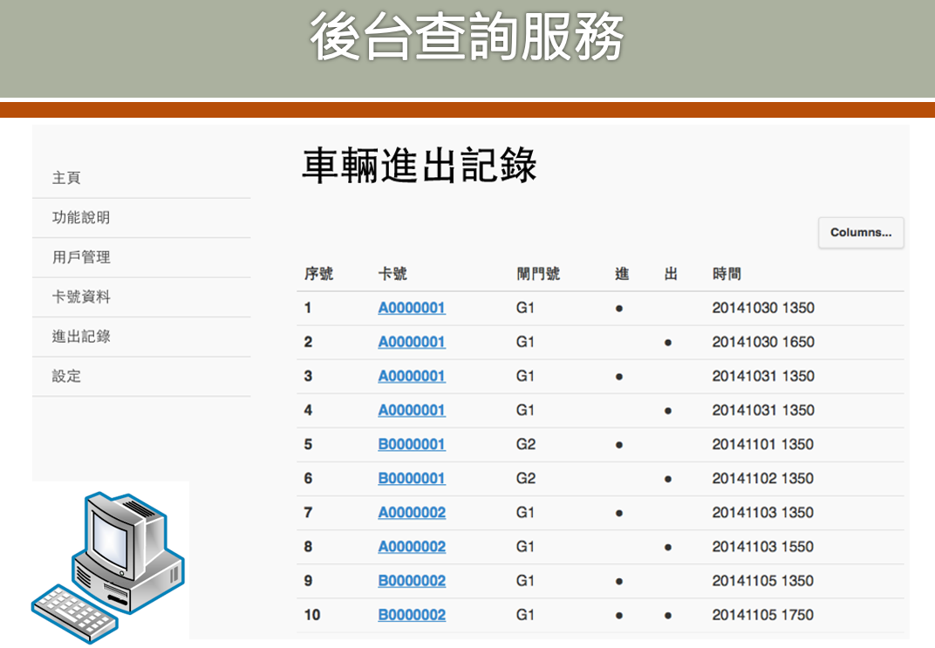Sort by 序號 column header
935x648 pixels.
318,274
